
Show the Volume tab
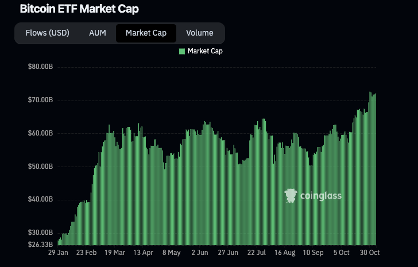[199, 33]
